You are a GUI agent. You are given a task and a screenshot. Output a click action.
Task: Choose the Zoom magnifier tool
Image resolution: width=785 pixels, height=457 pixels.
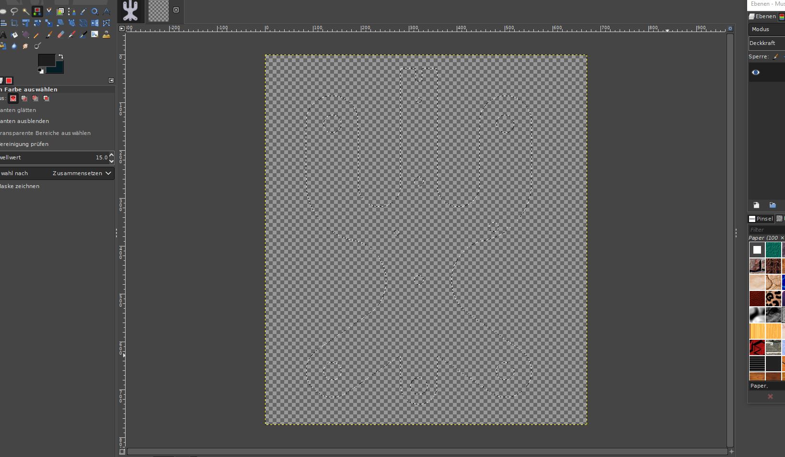[95, 11]
